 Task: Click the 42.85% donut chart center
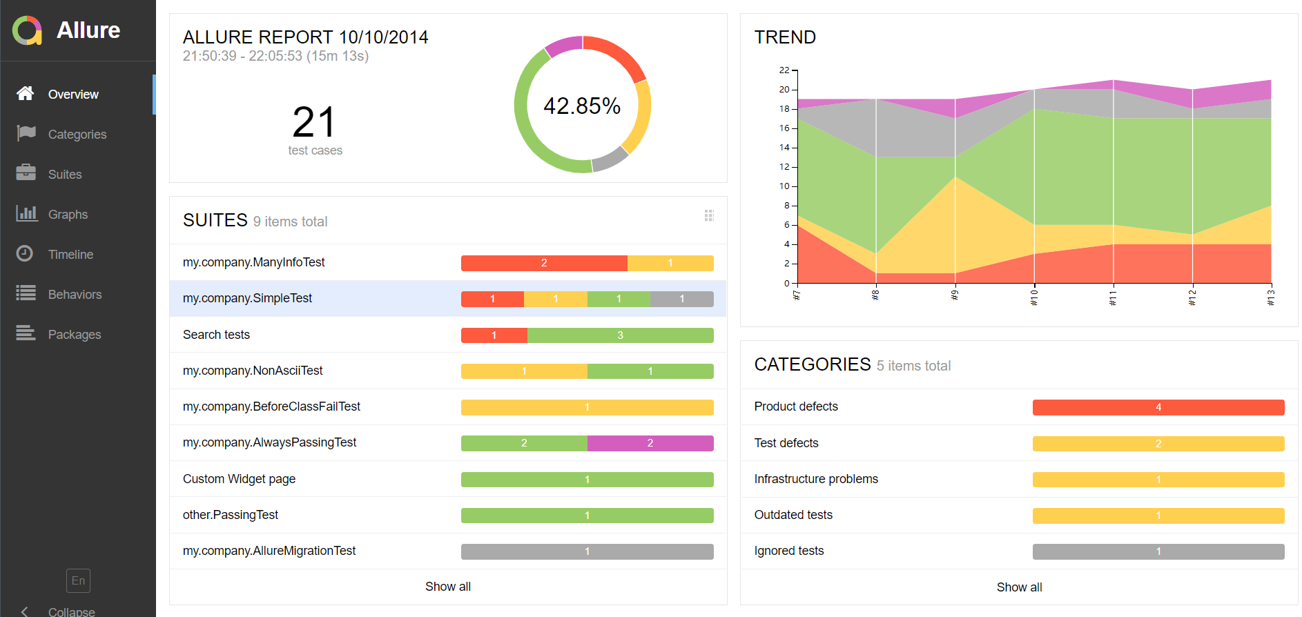[x=582, y=106]
